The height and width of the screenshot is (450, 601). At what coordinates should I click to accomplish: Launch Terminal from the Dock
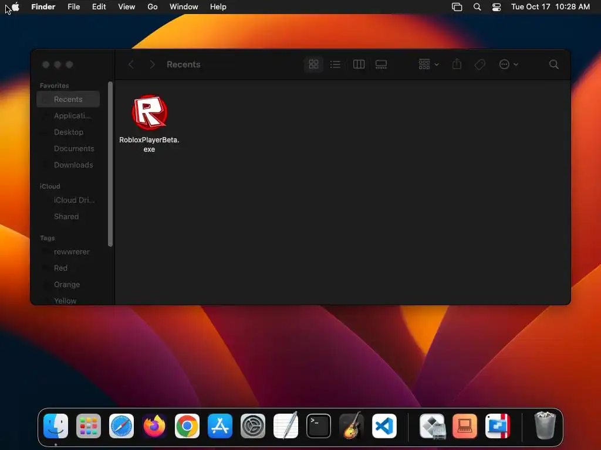click(x=319, y=426)
